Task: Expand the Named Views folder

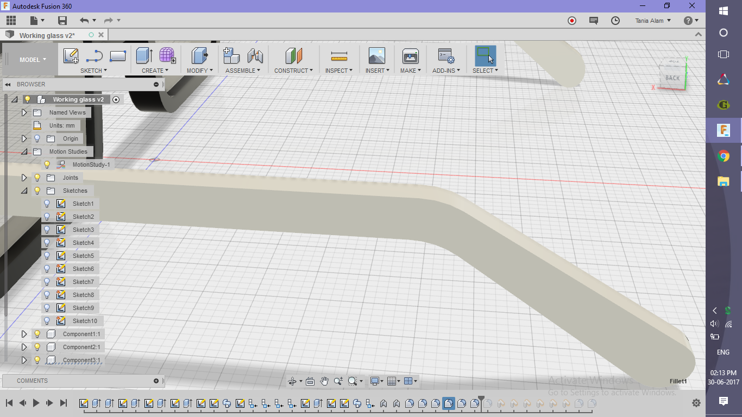Action: [24, 112]
